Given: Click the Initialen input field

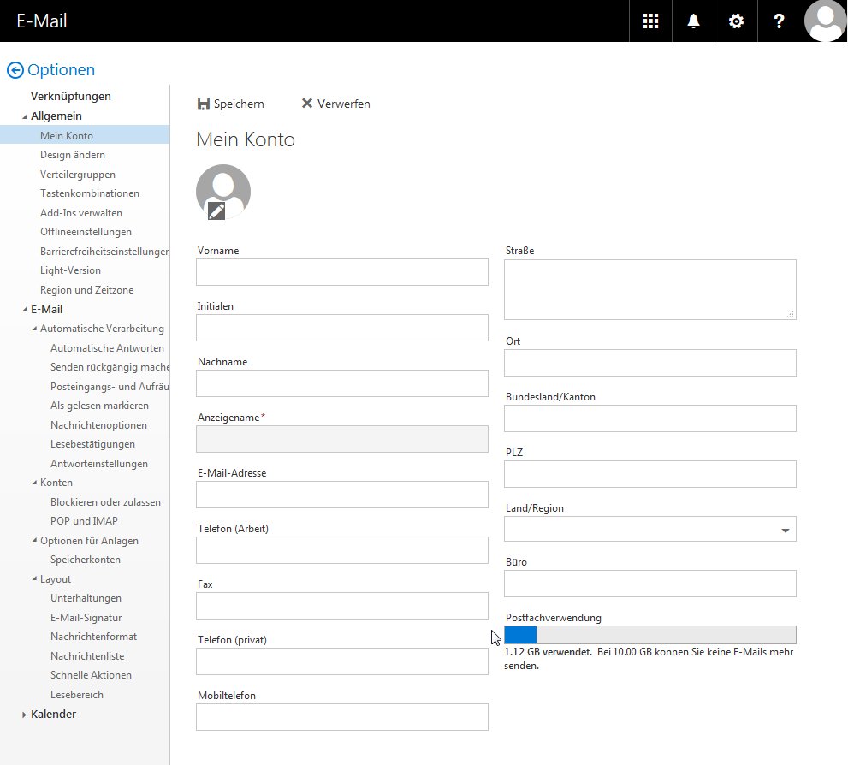Looking at the screenshot, I should point(341,328).
